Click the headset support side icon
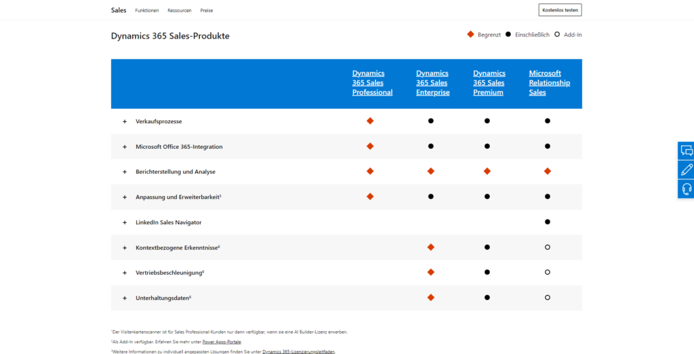 (686, 189)
